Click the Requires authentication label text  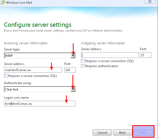click(x=102, y=66)
